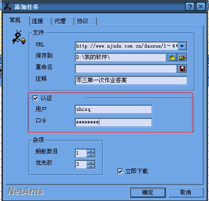Viewport: 209px width, 201px height.
Task: Decrease 优先权 with the down arrow
Action: pyautogui.click(x=91, y=167)
